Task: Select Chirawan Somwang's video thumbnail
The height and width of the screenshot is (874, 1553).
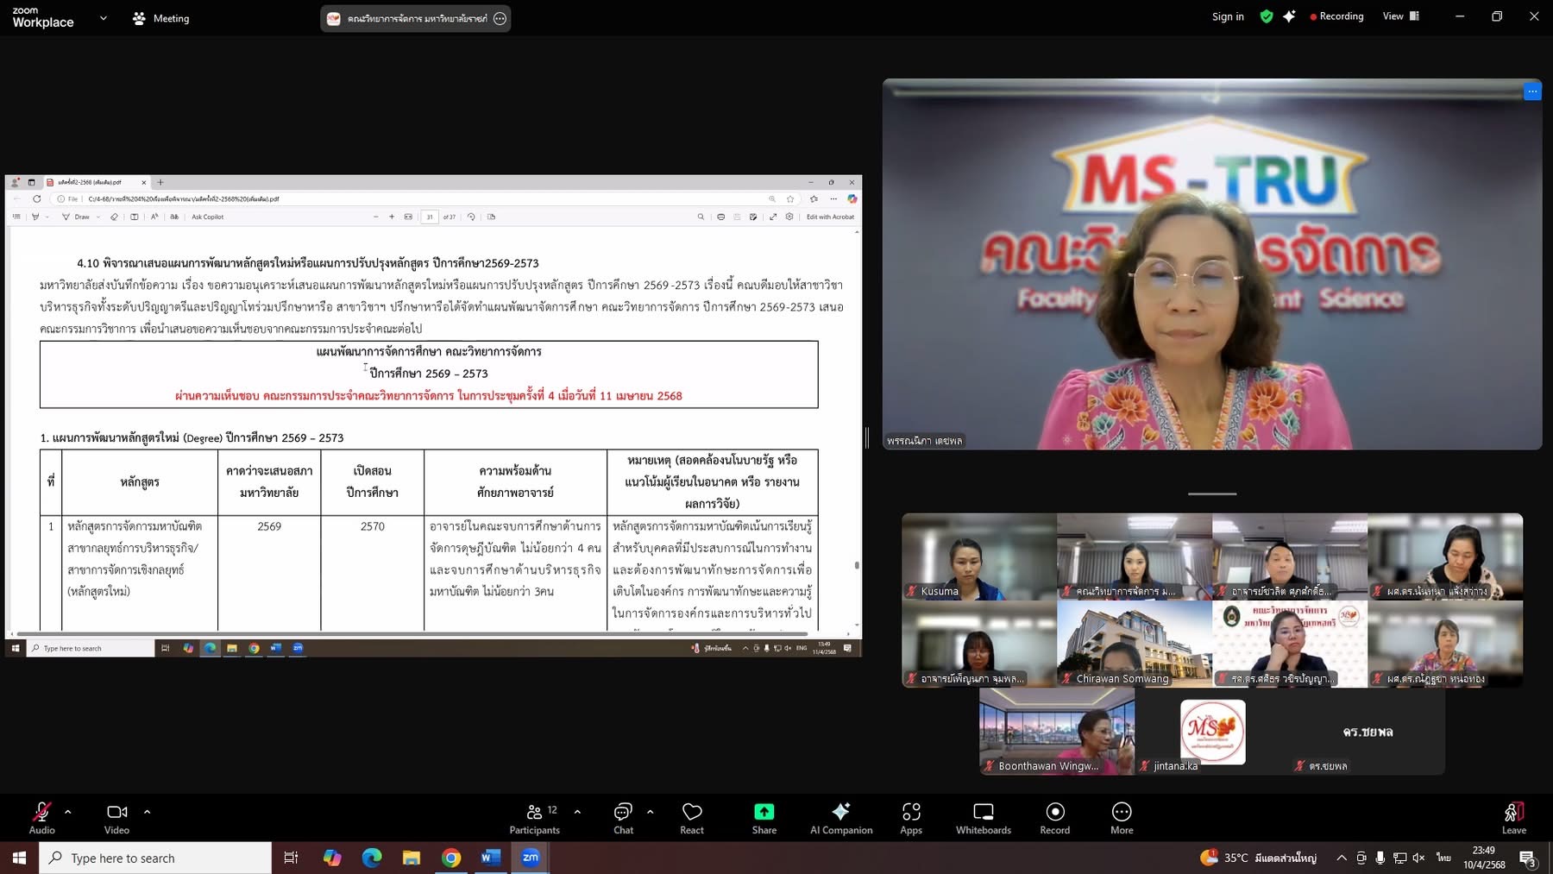Action: 1134,644
